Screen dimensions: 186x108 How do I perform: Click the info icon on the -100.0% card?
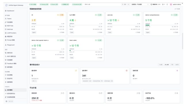[x=175, y=93]
